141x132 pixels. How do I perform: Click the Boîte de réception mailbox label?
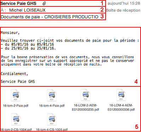(123, 10)
